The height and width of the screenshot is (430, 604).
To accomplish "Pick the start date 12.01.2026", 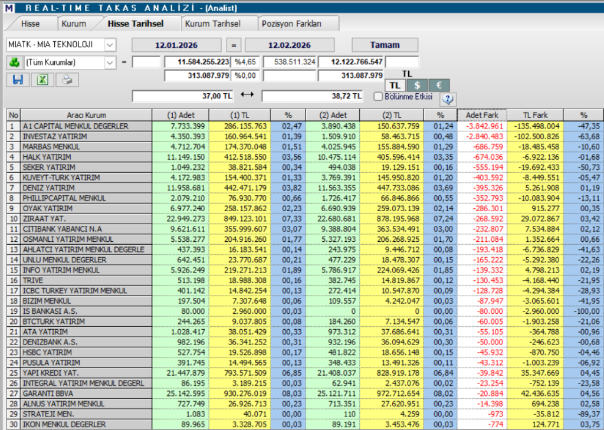I will point(176,45).
